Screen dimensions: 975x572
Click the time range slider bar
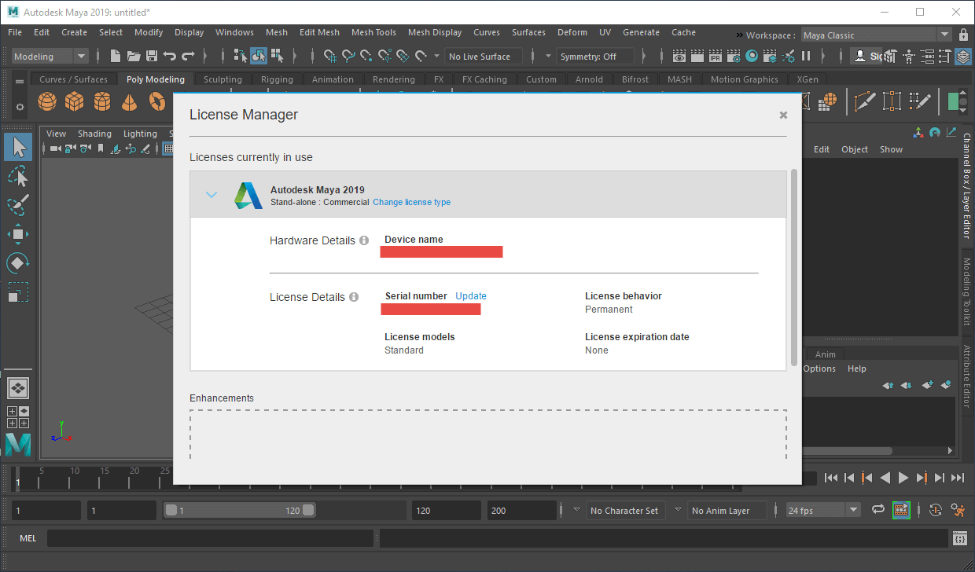coord(241,510)
